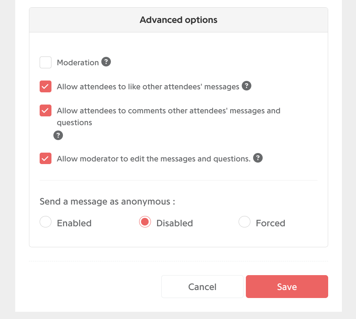Select the Enabled anonymous radio button
356x319 pixels.
(x=45, y=222)
